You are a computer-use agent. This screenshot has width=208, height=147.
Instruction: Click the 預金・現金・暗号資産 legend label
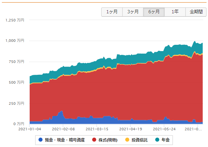coord(65,140)
